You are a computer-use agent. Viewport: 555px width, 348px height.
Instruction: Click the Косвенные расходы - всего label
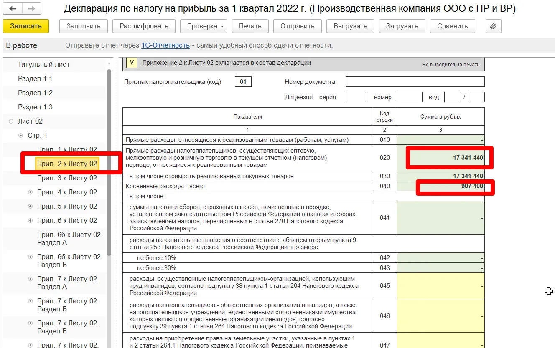(x=165, y=186)
